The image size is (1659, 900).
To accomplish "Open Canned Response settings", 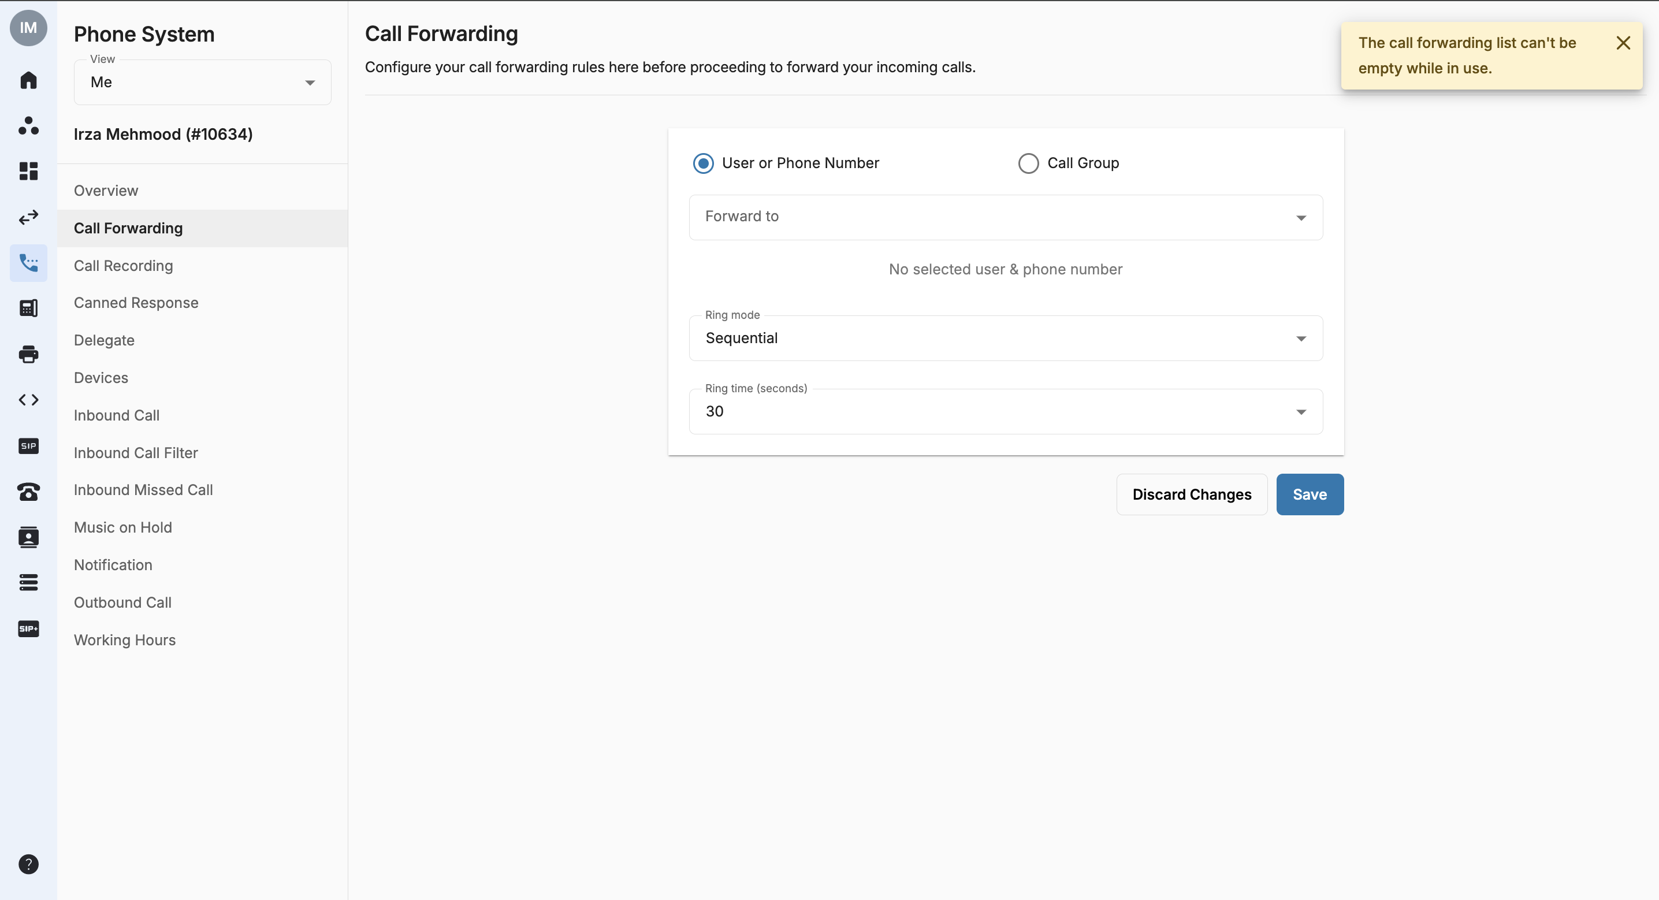I will click(202, 303).
